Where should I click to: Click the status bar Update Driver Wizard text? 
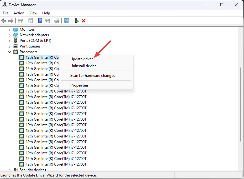[x=48, y=175]
